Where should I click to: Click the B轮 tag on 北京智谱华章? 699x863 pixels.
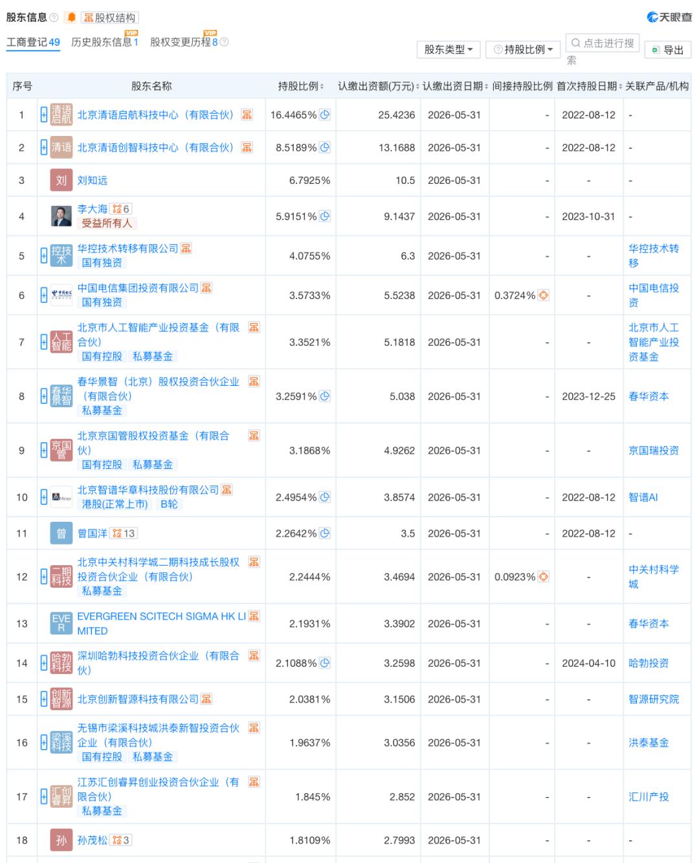point(169,504)
